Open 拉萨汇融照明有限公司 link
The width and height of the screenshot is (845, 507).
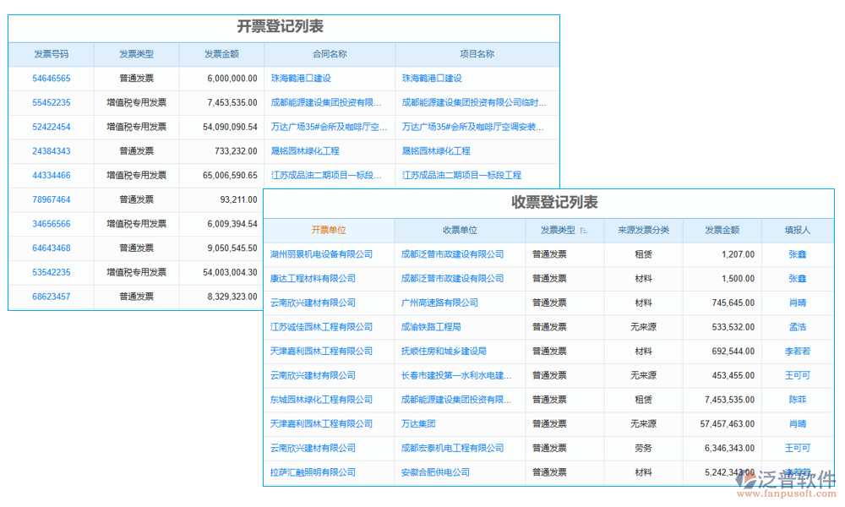pyautogui.click(x=313, y=472)
